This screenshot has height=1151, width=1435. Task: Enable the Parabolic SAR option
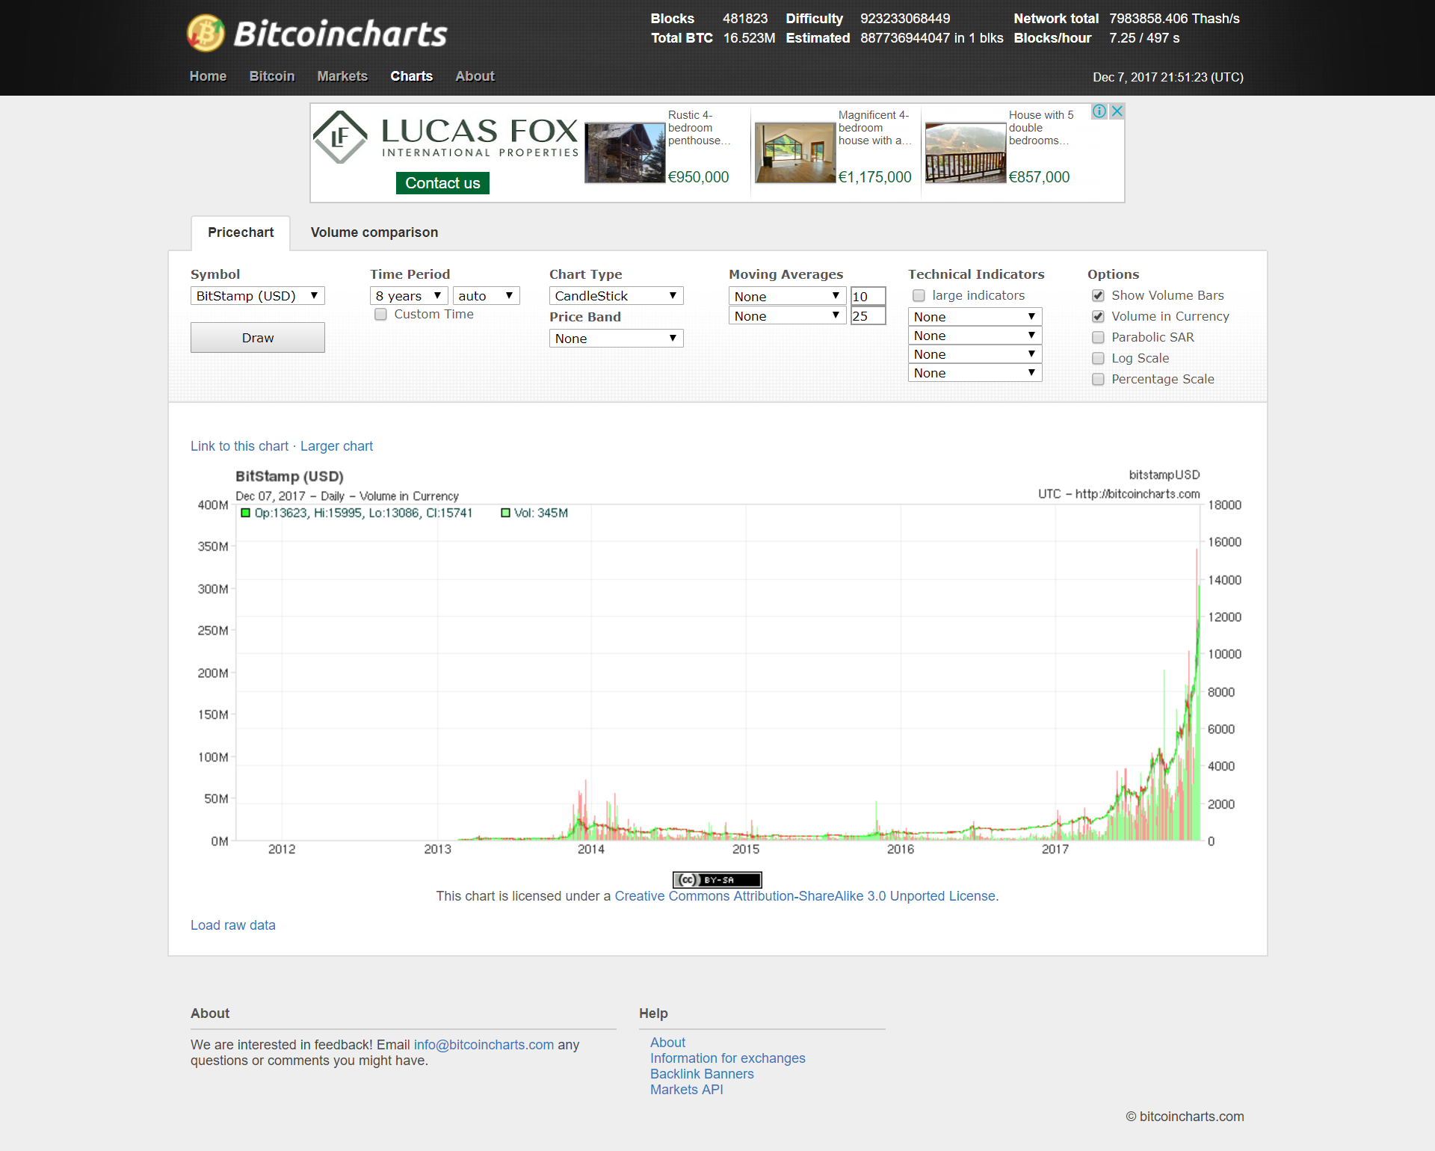pos(1098,337)
